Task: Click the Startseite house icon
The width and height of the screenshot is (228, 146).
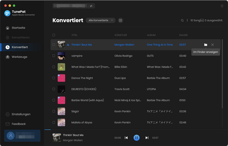Action: [8, 28]
